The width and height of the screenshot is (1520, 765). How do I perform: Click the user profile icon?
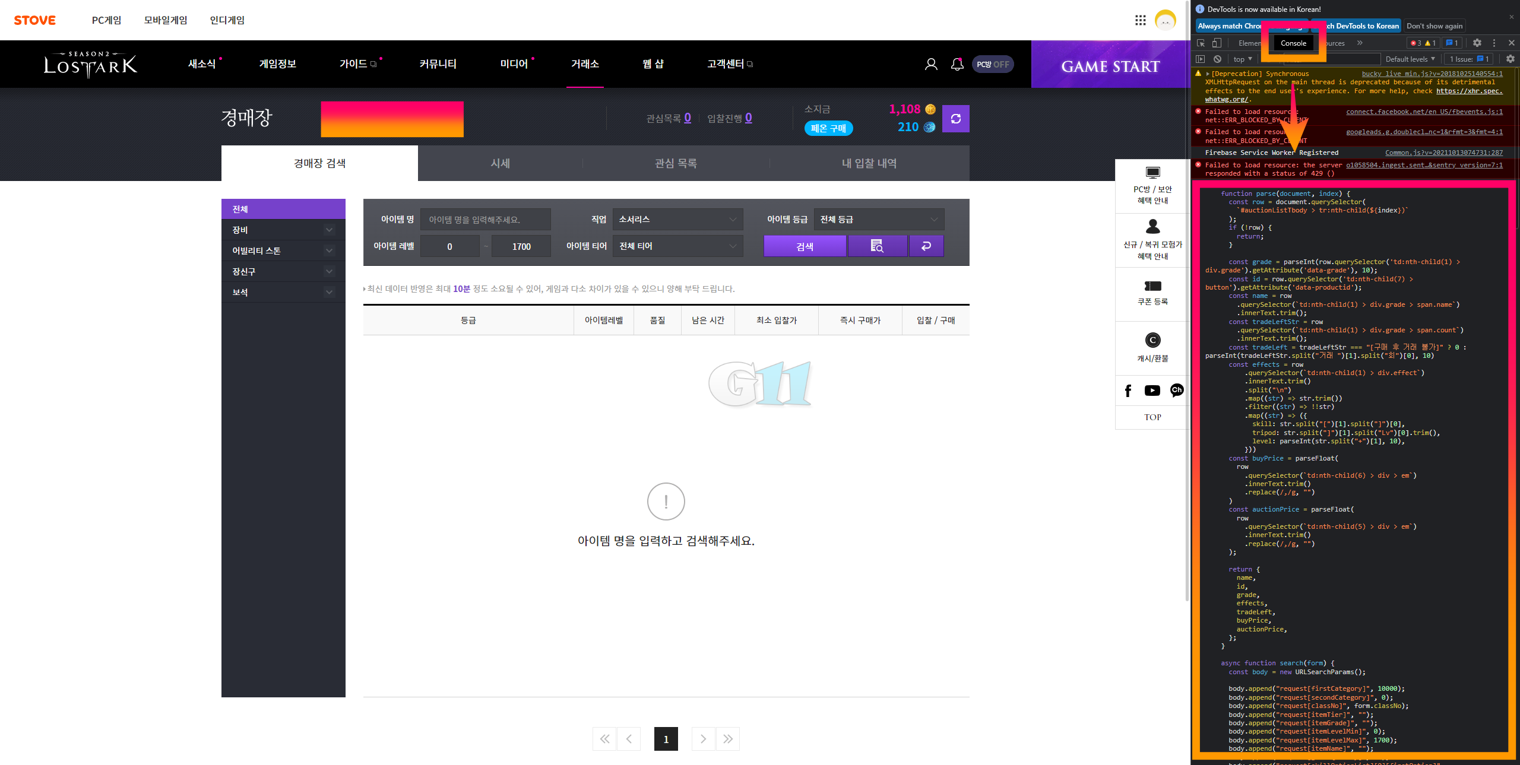(x=931, y=64)
